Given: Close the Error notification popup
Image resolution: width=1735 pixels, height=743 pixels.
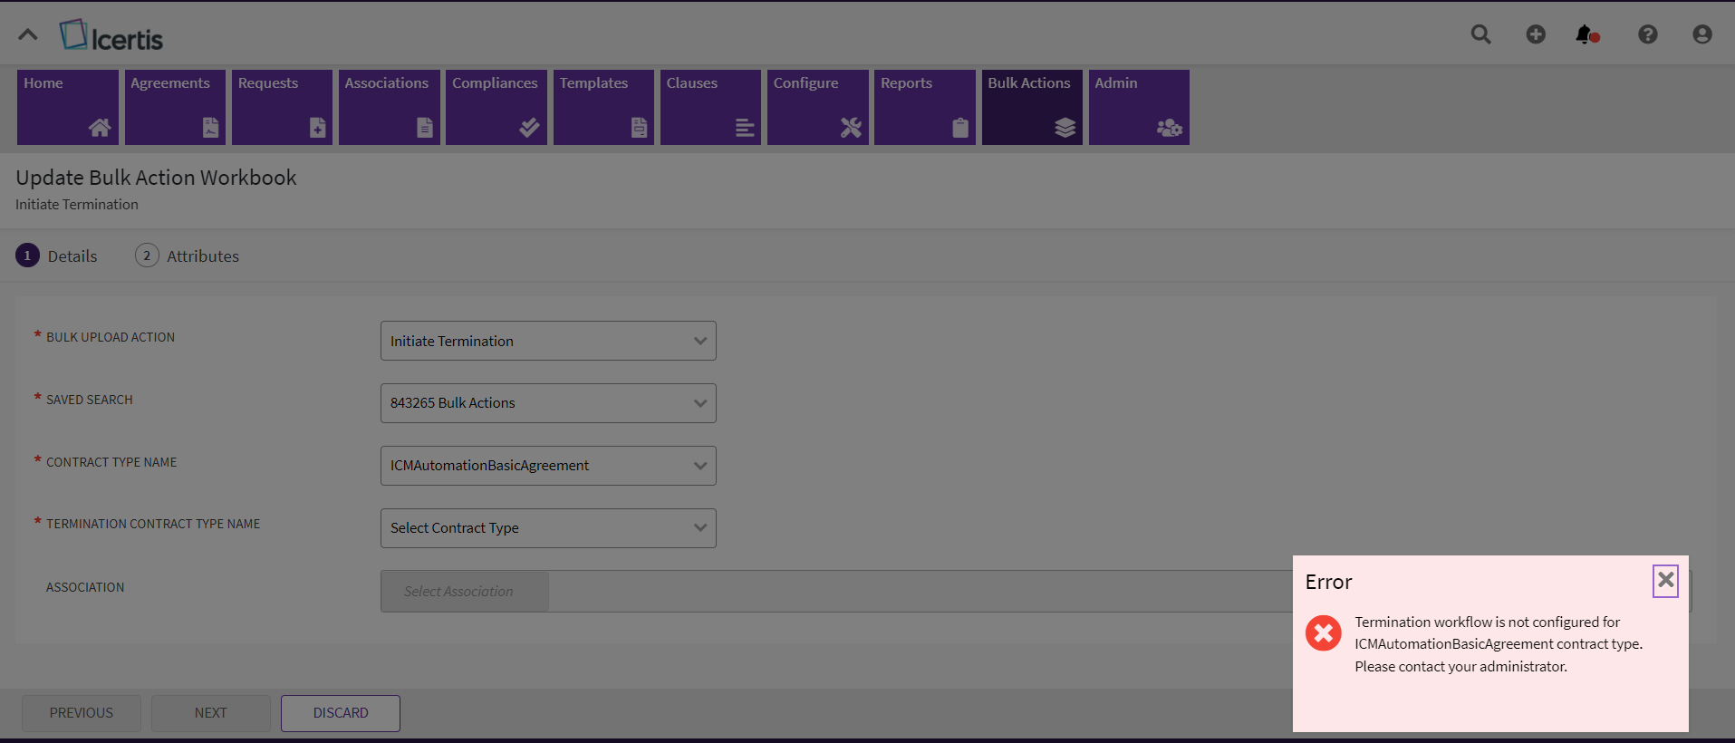Looking at the screenshot, I should tap(1665, 580).
